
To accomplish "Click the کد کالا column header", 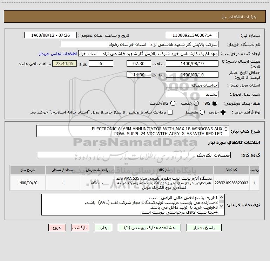I will [231, 170].
